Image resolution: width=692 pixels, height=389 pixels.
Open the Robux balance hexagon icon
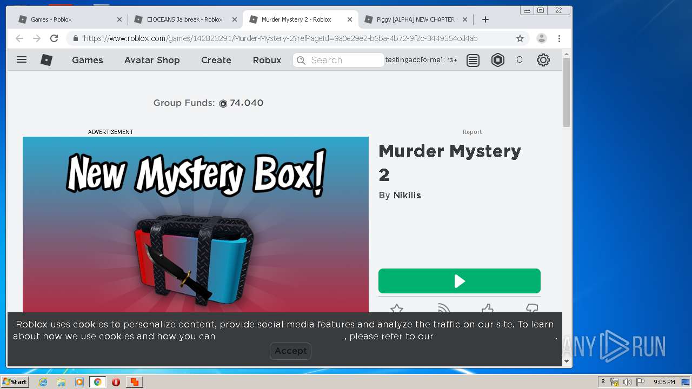click(x=498, y=60)
